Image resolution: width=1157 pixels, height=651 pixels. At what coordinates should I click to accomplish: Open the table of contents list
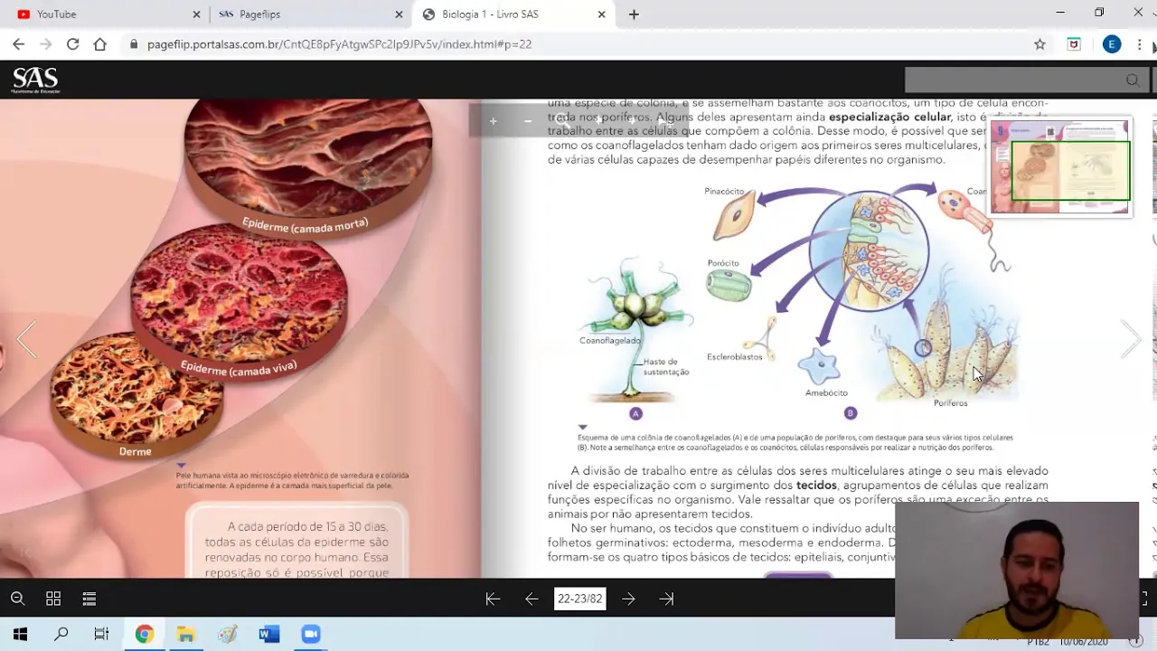point(89,599)
